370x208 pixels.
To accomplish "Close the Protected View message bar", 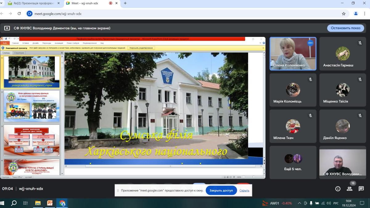I will 263,48.
